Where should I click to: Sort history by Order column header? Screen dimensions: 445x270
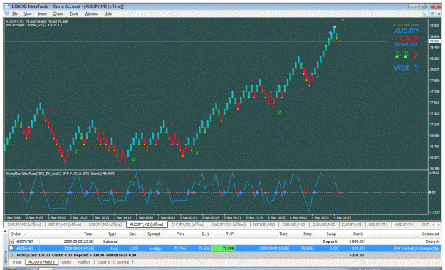(16, 234)
